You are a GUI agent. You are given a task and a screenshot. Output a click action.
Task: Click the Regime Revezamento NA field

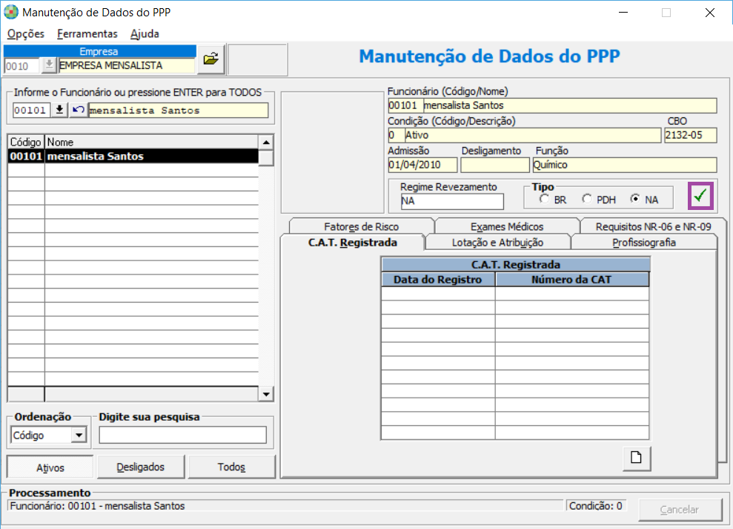(452, 201)
